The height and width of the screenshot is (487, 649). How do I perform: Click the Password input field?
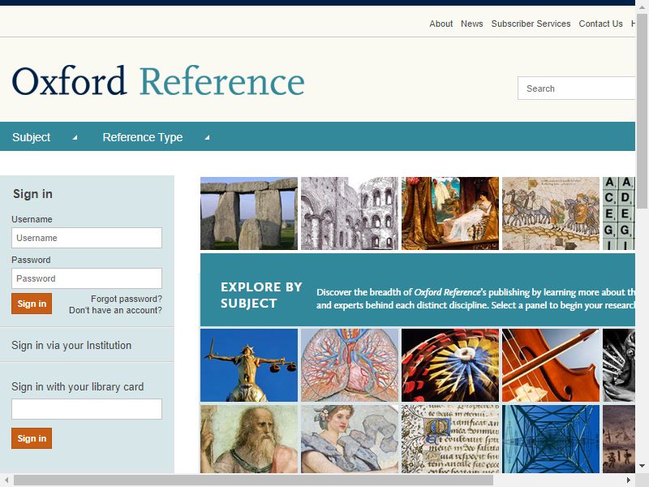click(x=87, y=278)
